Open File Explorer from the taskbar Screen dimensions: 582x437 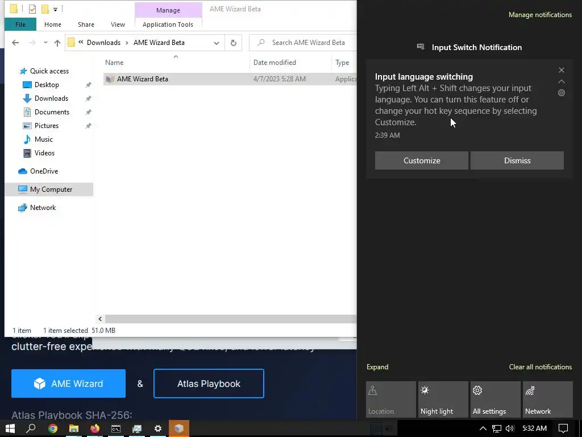74,428
